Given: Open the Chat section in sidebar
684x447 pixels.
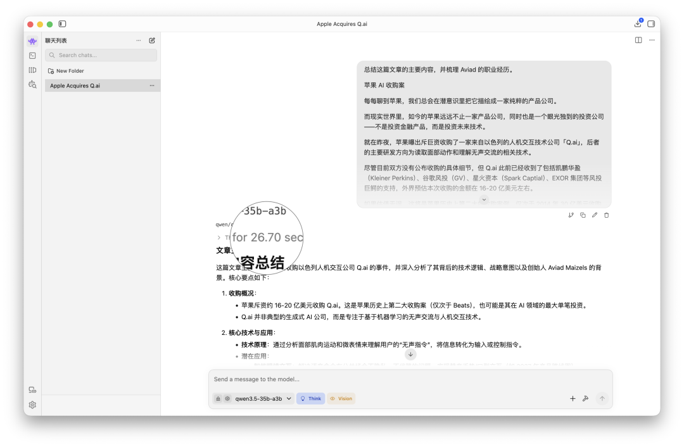Looking at the screenshot, I should [32, 41].
